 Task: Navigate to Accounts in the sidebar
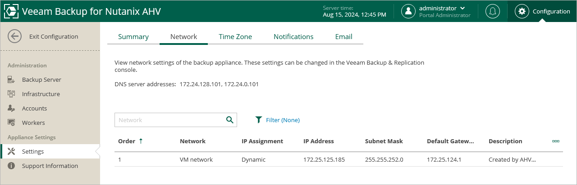point(34,109)
